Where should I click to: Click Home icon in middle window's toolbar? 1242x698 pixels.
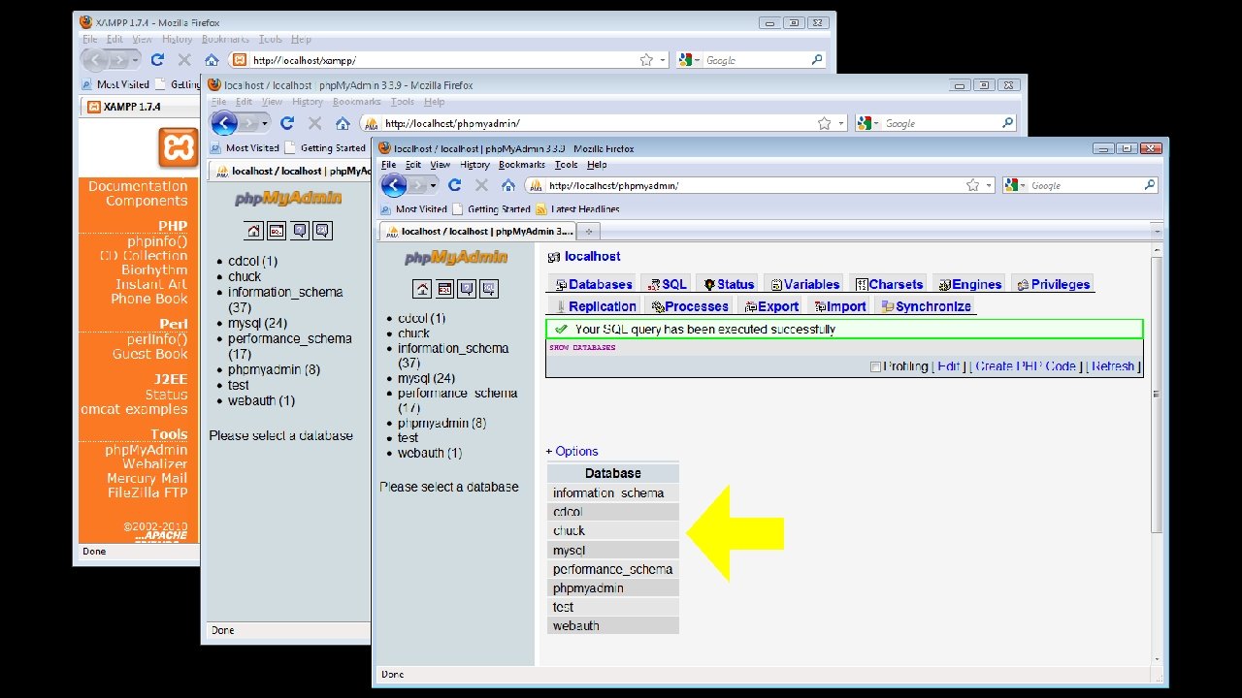343,123
